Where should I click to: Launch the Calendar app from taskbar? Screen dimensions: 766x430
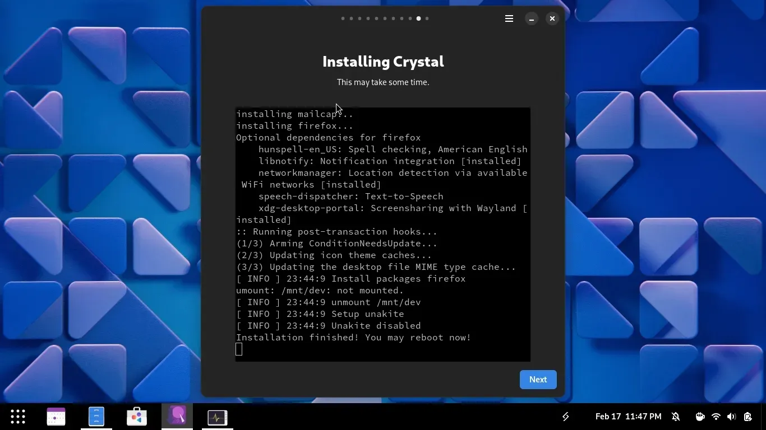pos(56,417)
